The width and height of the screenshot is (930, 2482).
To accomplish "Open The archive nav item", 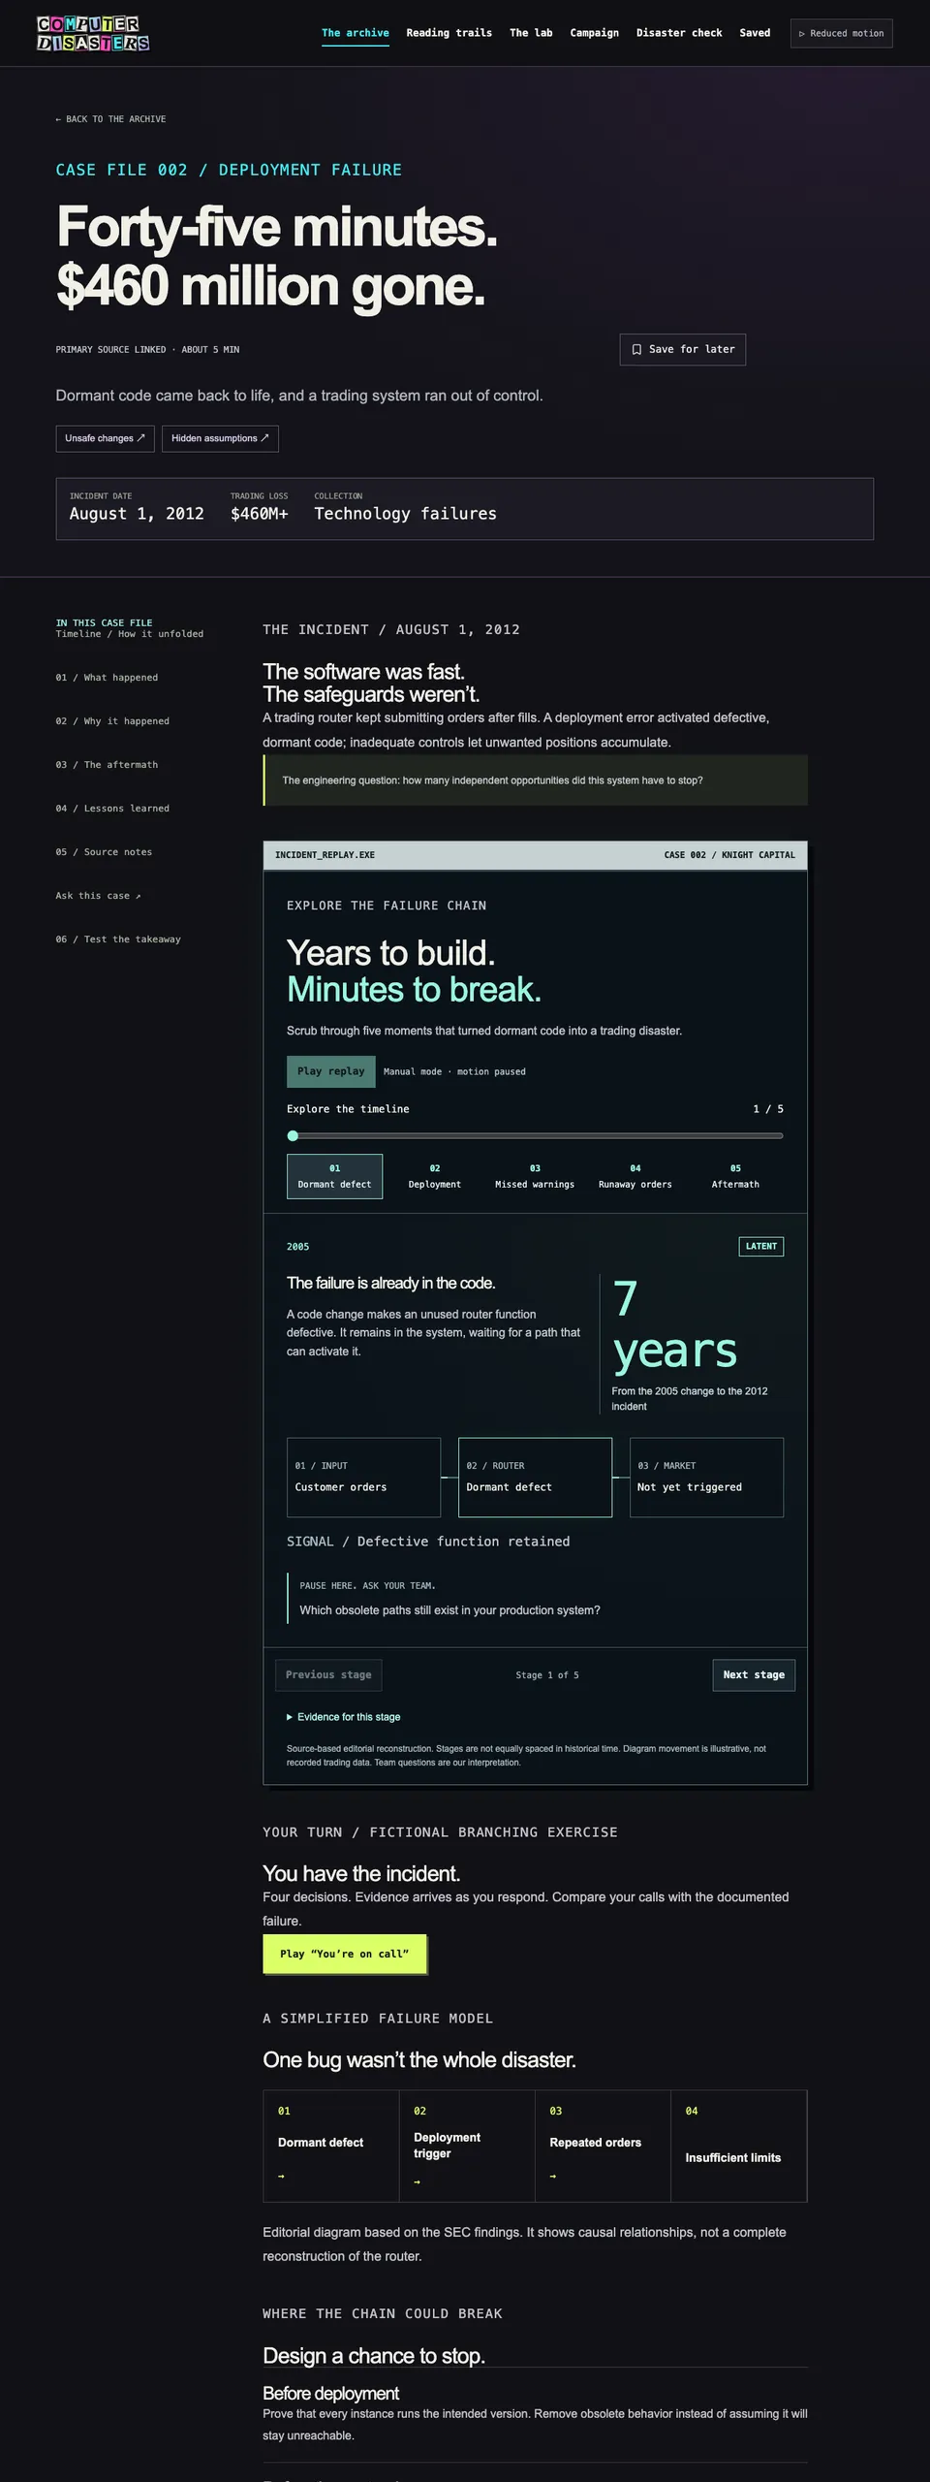I will 356,33.
